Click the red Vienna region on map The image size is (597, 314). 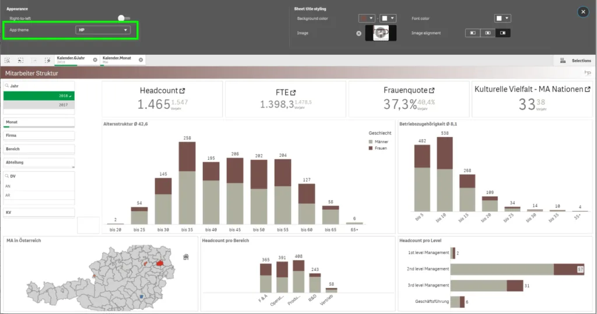tap(160, 263)
